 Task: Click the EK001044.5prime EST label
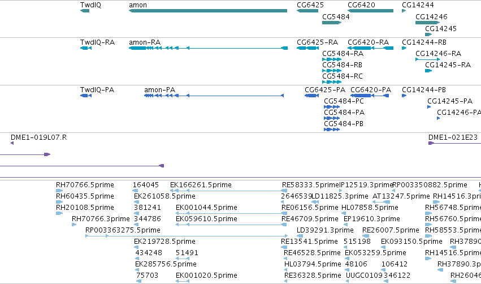tap(206, 208)
